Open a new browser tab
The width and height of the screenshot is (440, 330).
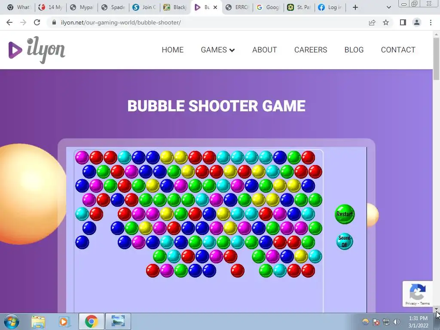pos(355,7)
